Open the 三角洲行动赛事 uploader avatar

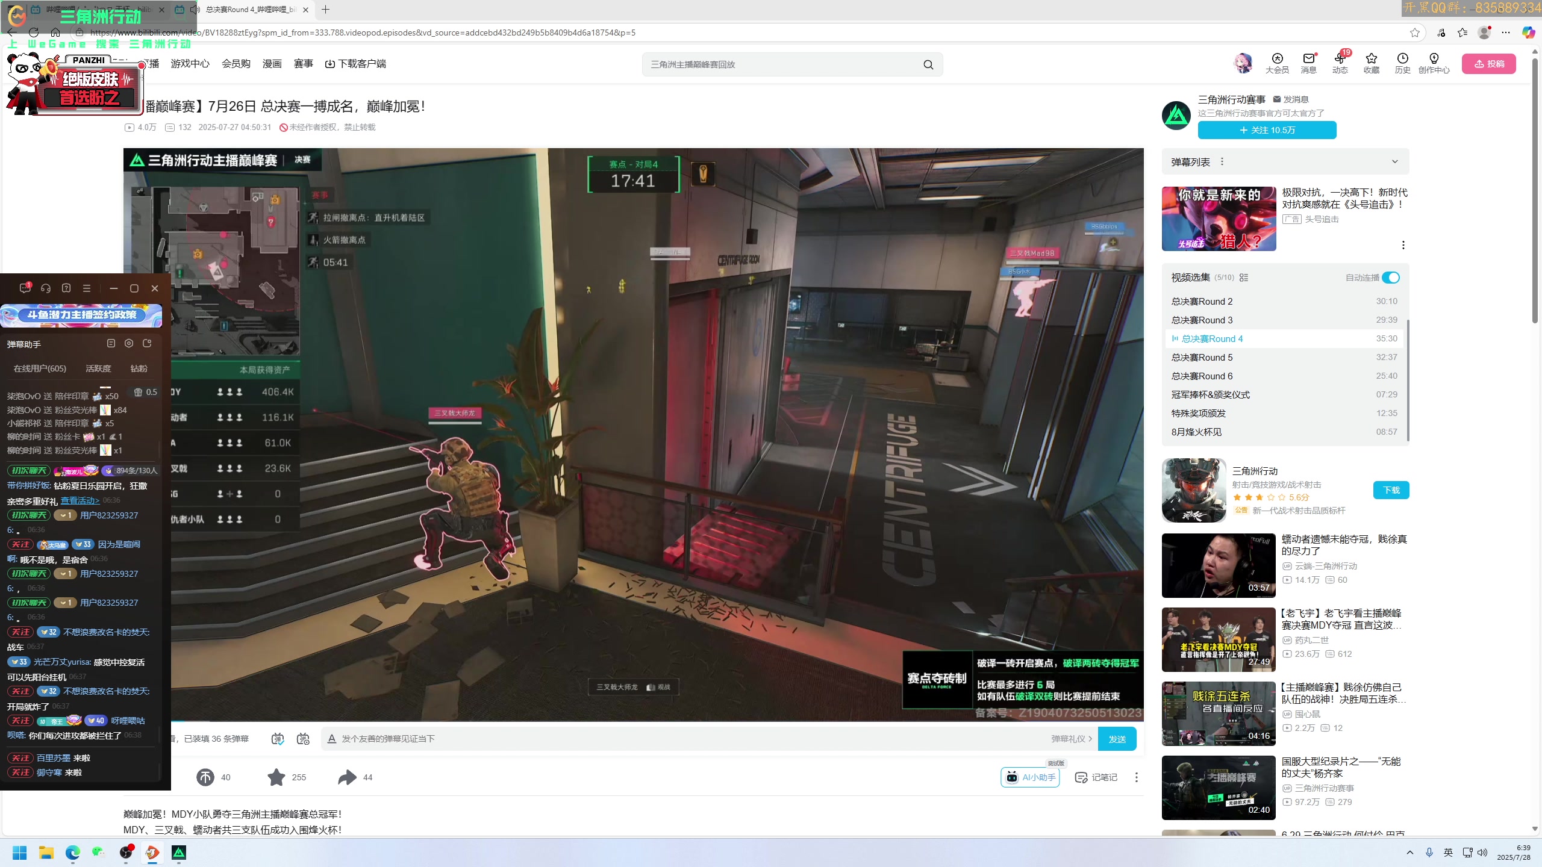1176,115
